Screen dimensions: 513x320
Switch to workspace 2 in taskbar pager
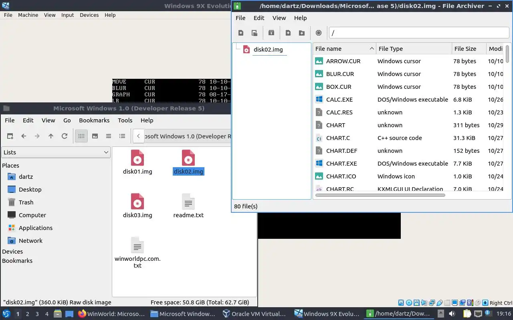(x=27, y=314)
